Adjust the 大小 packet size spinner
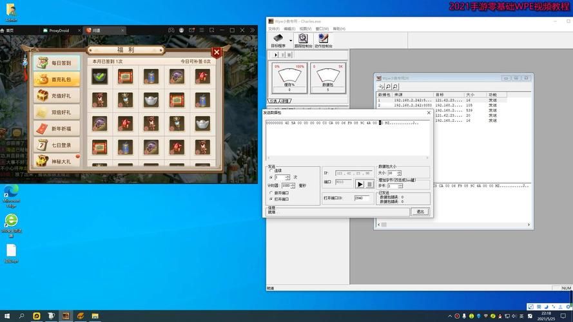573x322 pixels. [399, 173]
